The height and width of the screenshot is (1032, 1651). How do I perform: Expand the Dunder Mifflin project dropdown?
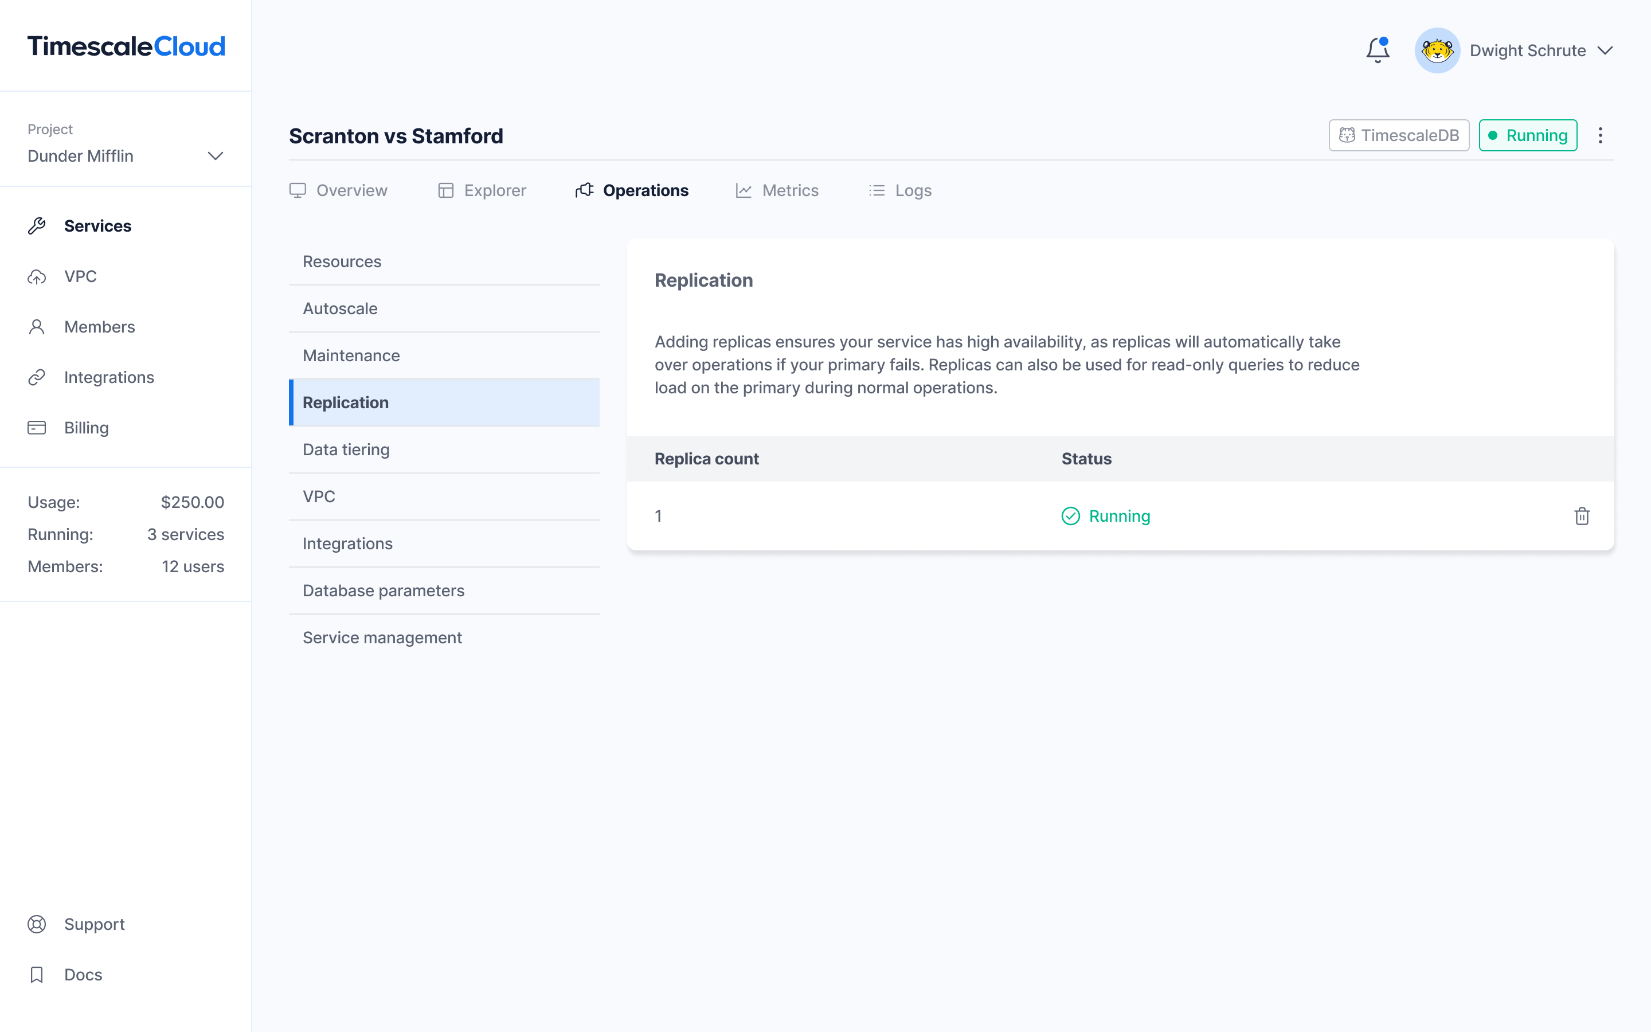pyautogui.click(x=215, y=157)
